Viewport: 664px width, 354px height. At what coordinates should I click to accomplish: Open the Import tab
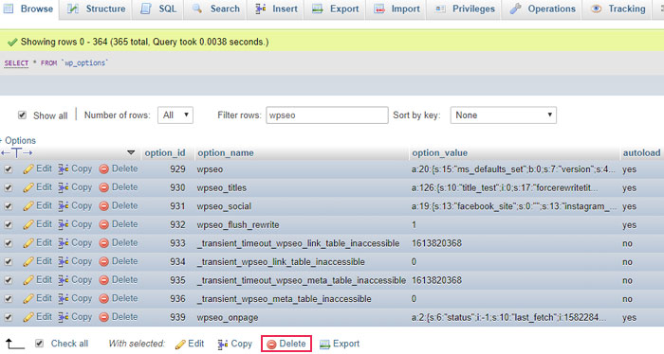[x=397, y=9]
